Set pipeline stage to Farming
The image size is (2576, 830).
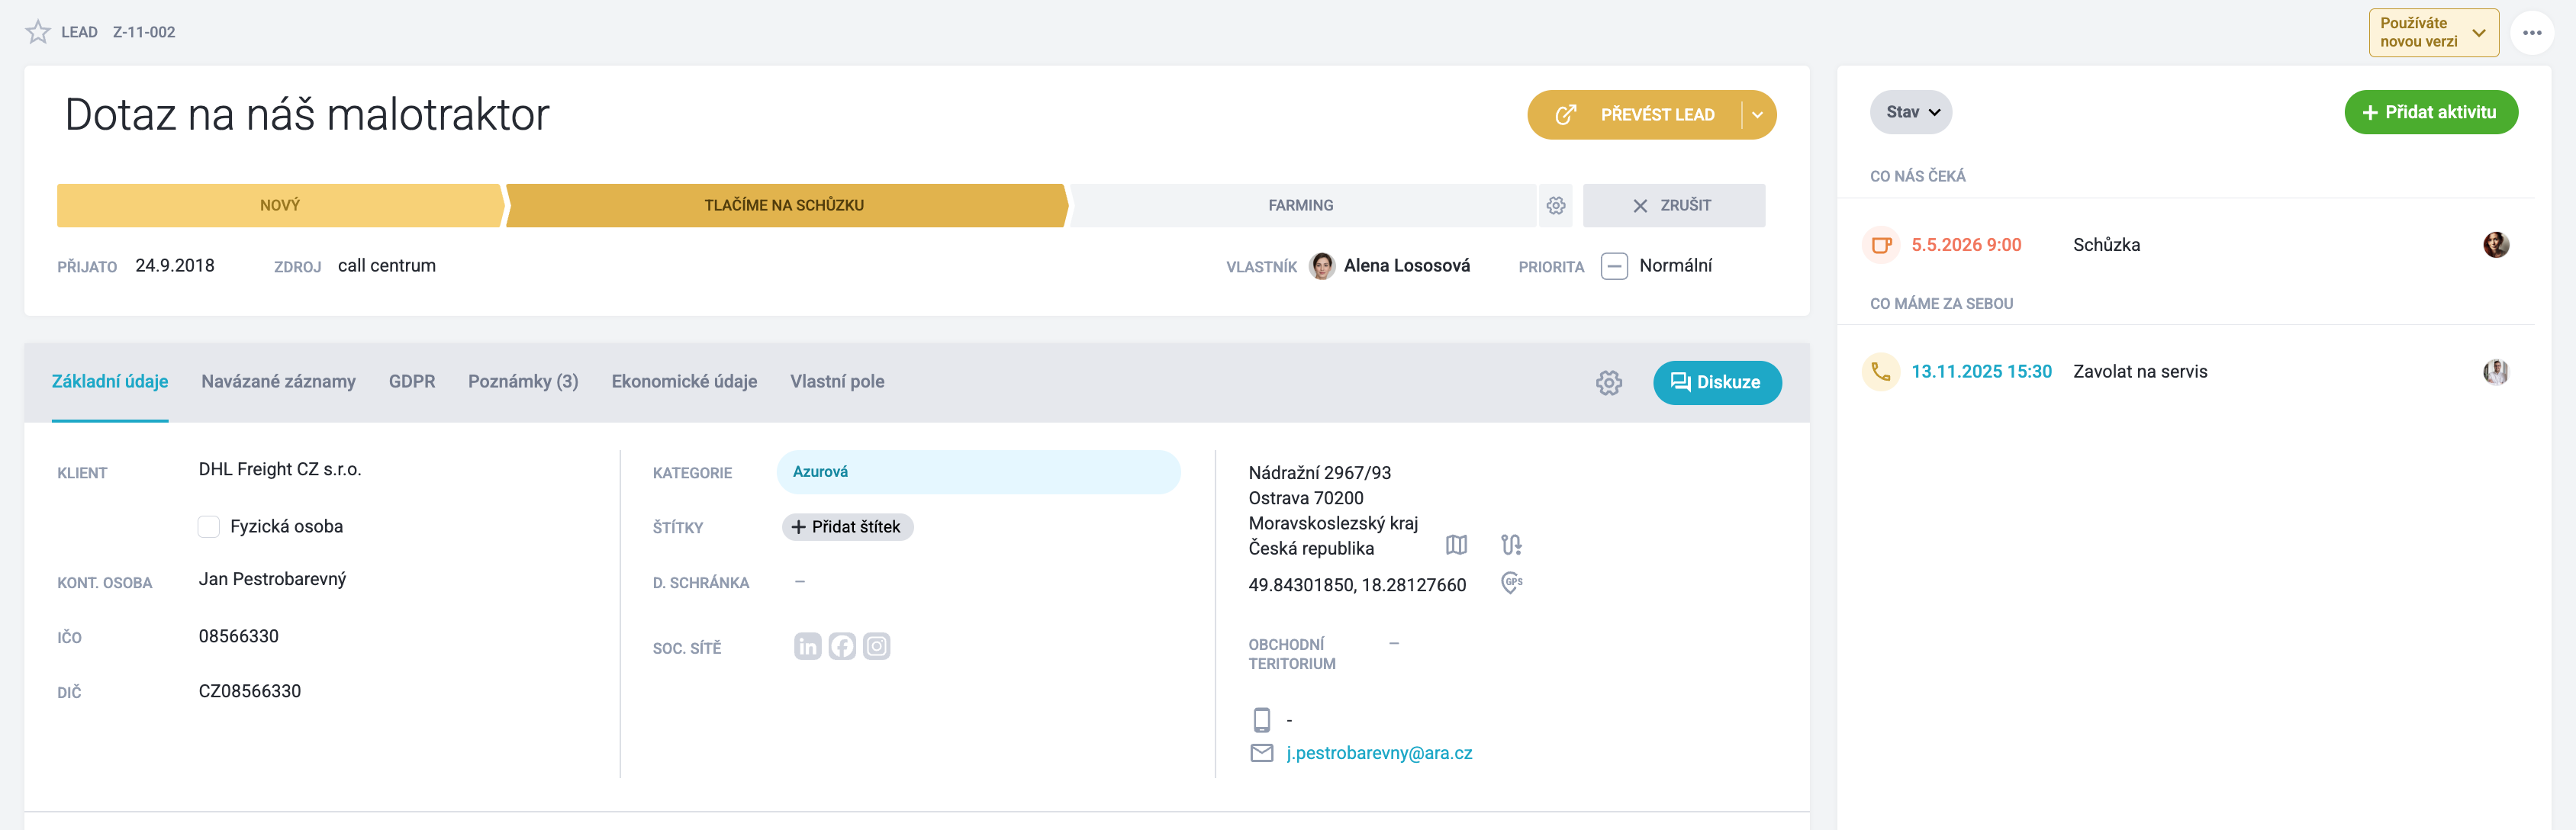click(x=1301, y=205)
